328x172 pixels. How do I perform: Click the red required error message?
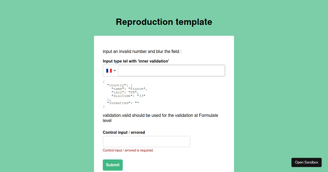(128, 150)
